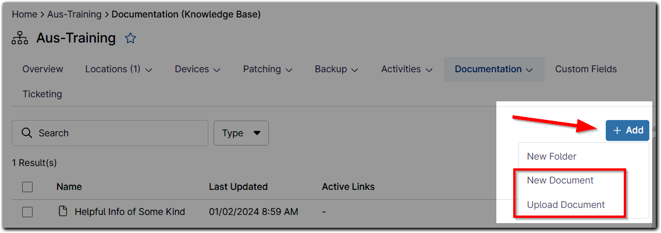Expand the Devices dropdown tab
Screen dimensions: 661x233
pos(197,69)
